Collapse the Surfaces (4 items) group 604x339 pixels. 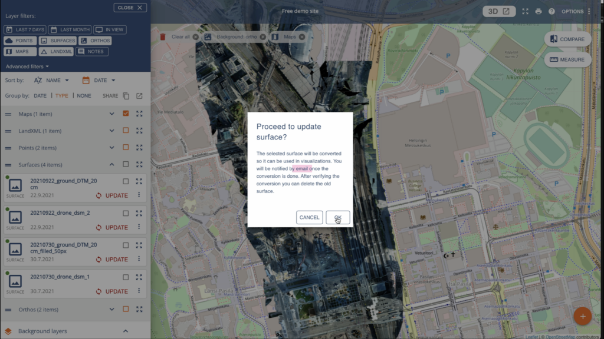pyautogui.click(x=111, y=165)
